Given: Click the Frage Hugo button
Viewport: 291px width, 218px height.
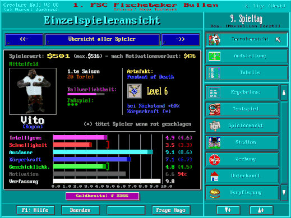Looking at the screenshot, I should tap(171, 210).
